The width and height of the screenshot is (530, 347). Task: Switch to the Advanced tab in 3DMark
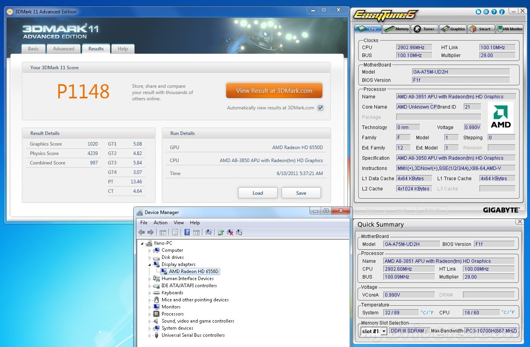63,49
